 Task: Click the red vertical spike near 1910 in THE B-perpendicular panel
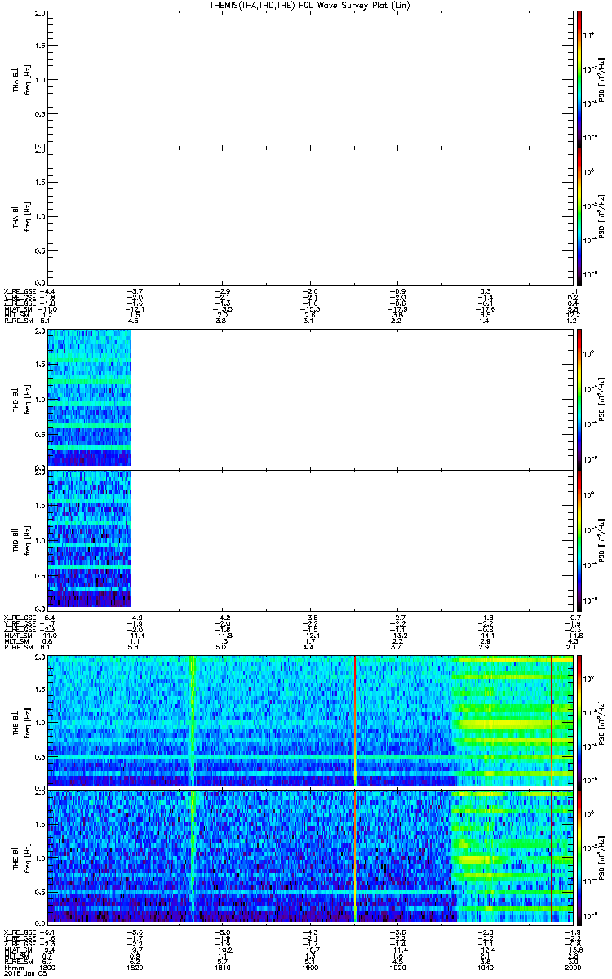355,720
